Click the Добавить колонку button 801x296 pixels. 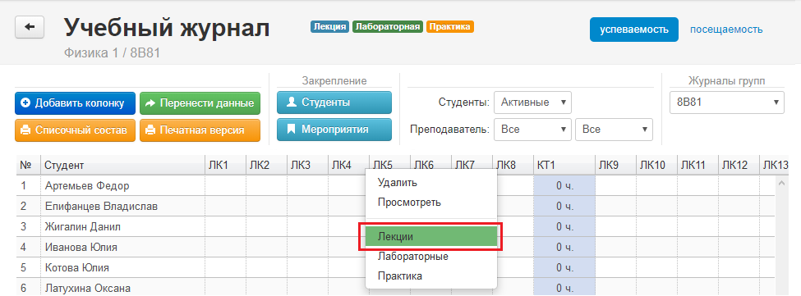point(75,103)
